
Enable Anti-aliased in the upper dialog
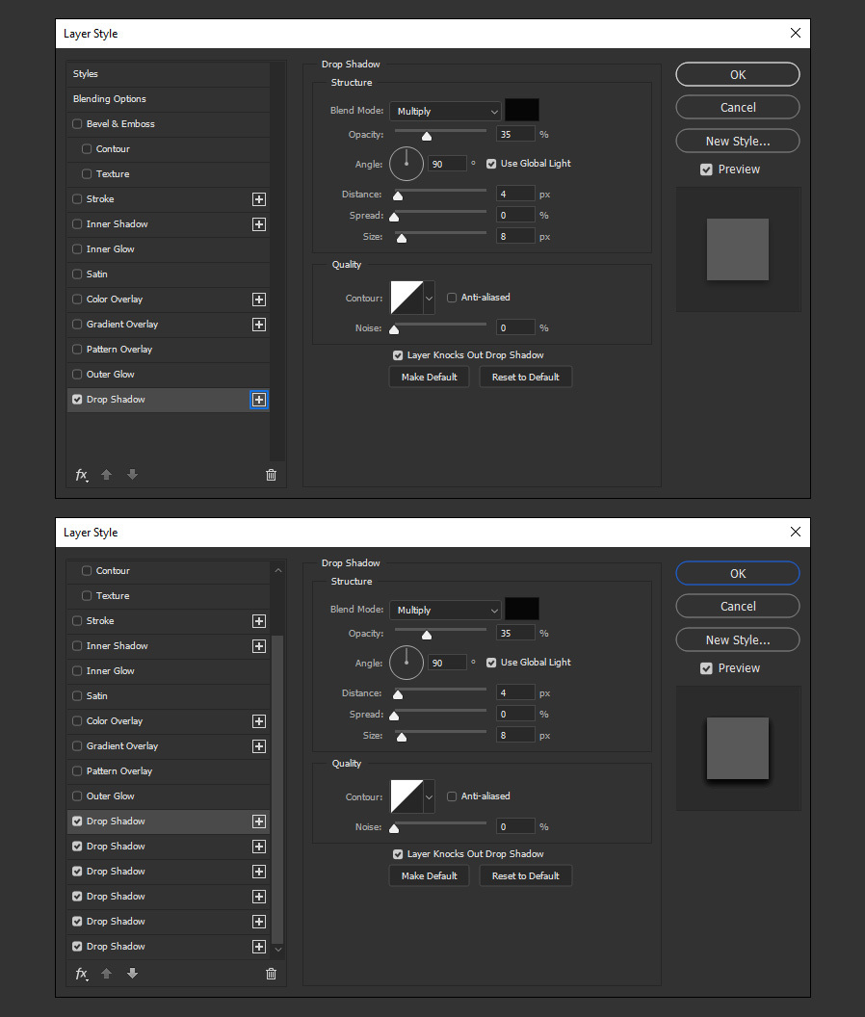pos(452,298)
